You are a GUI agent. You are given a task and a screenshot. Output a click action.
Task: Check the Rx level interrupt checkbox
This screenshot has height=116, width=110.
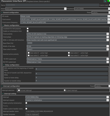[x=19, y=90]
